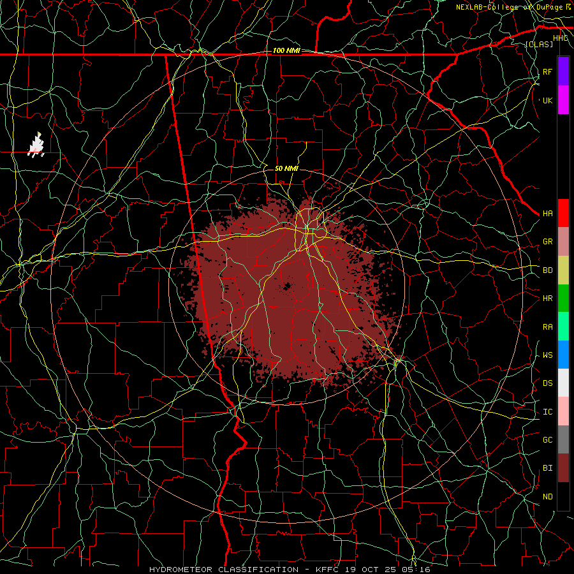Viewport: 574px width, 574px height.
Task: Click the WS legend label
Action: (x=547, y=355)
